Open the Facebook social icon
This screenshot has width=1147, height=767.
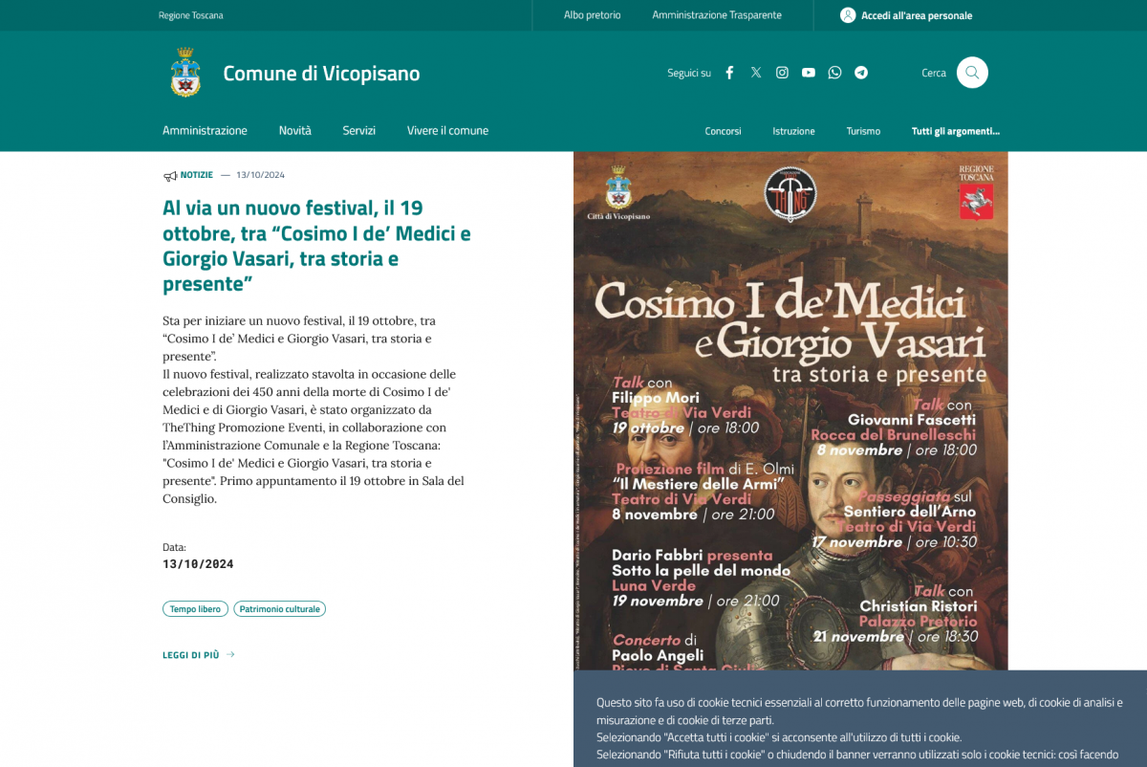click(729, 73)
